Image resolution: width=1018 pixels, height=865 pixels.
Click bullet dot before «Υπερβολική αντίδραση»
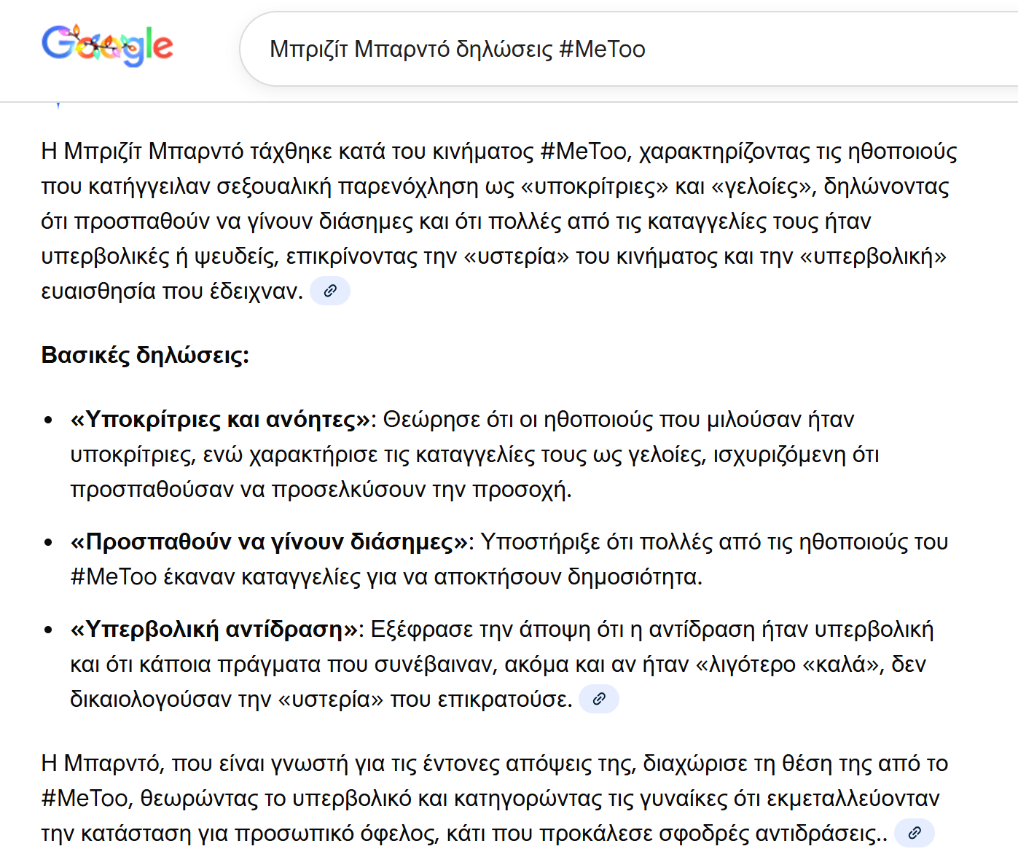(48, 630)
